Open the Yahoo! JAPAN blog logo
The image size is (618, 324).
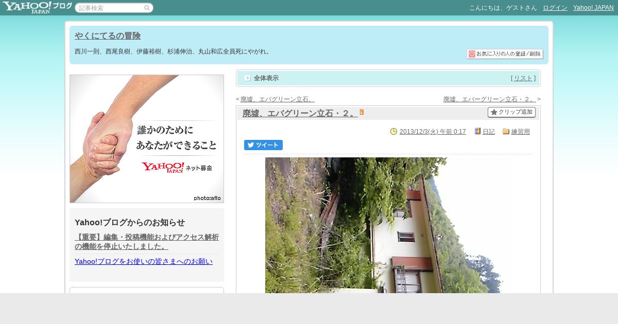coord(37,7)
